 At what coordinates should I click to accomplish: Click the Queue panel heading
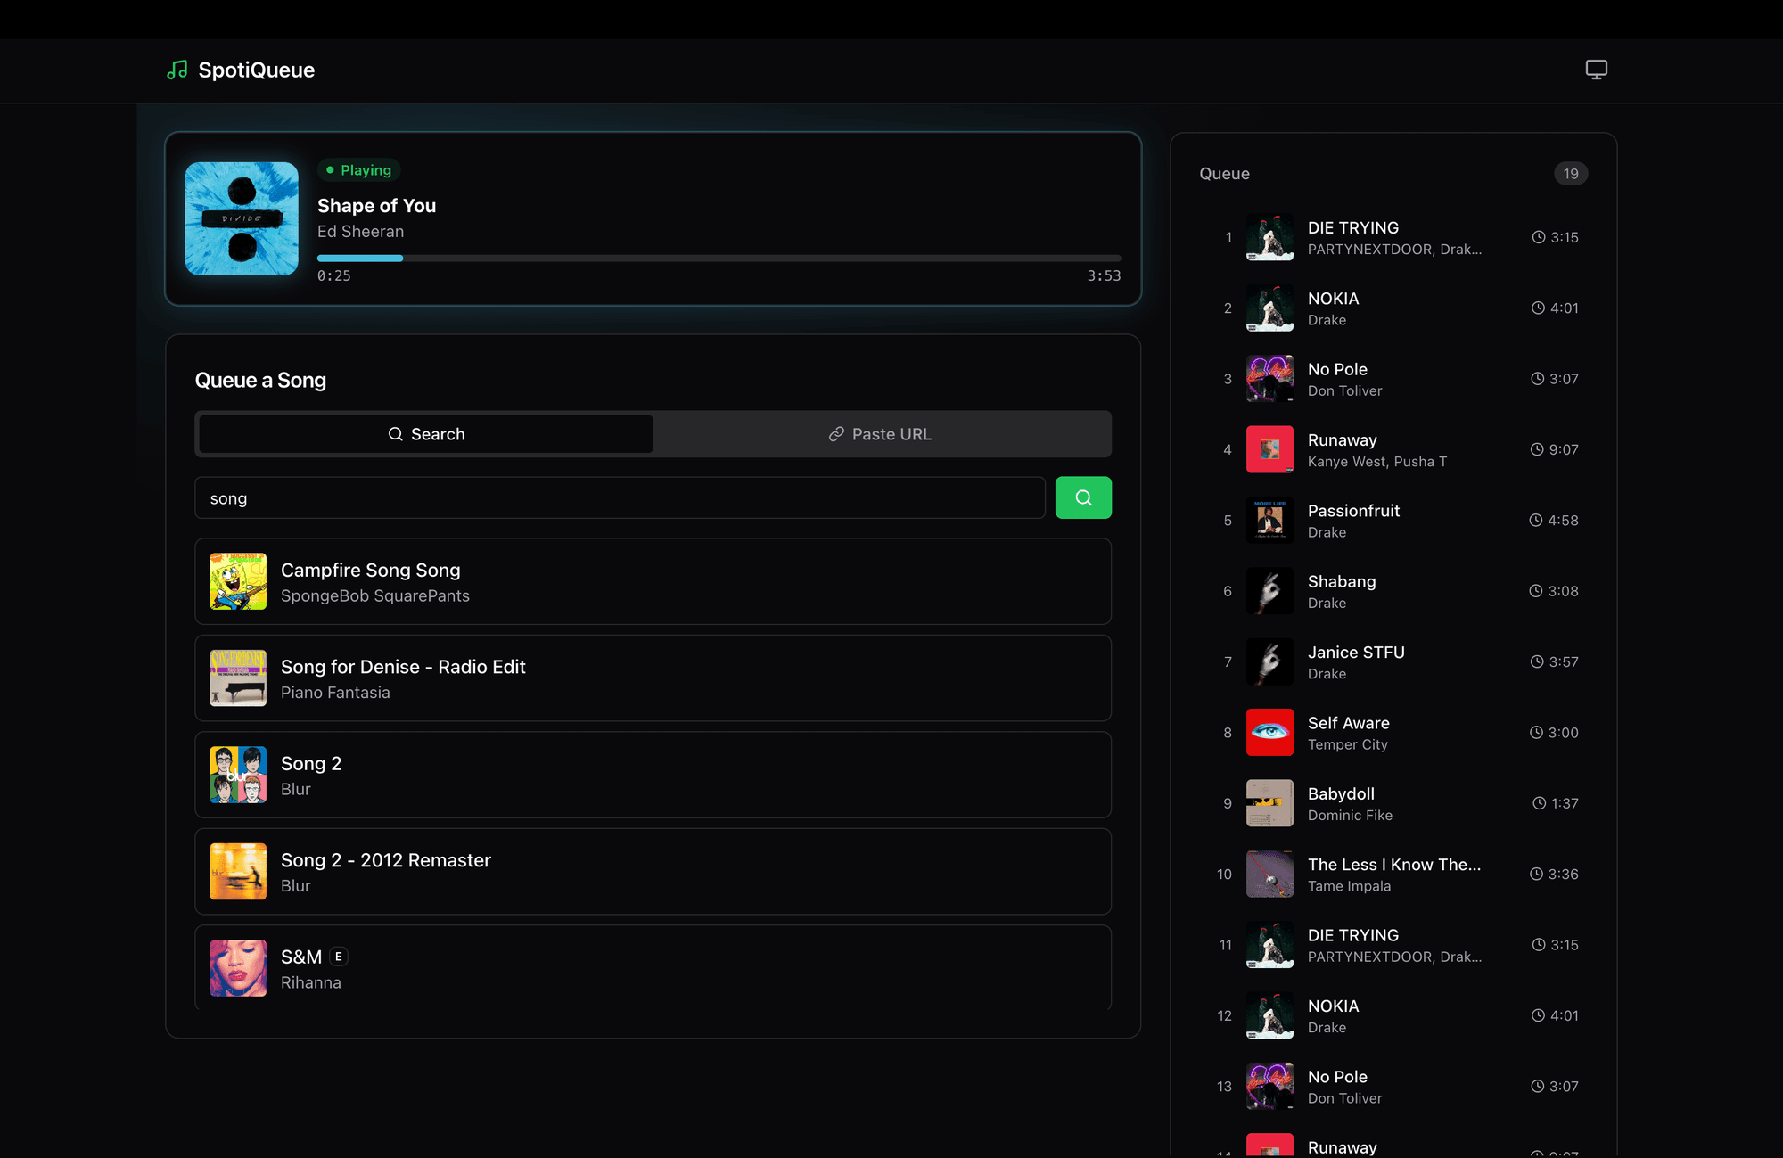(x=1224, y=174)
